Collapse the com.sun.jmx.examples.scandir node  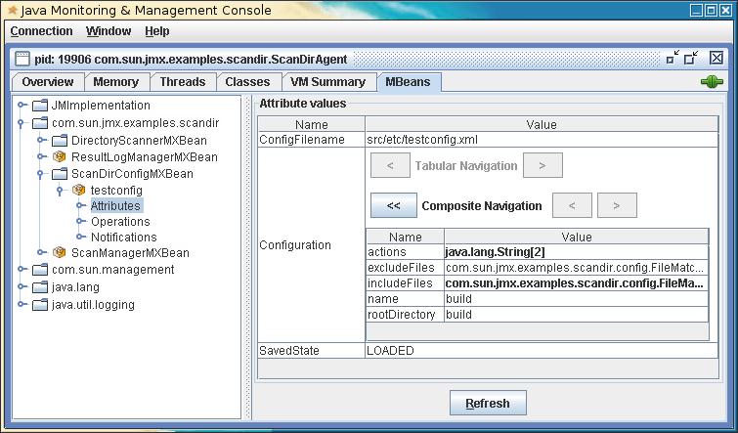point(22,123)
